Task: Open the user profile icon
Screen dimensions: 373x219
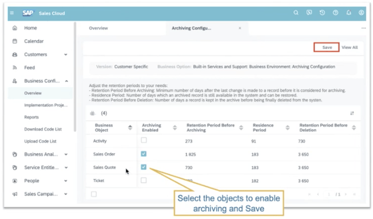Action: (361, 13)
